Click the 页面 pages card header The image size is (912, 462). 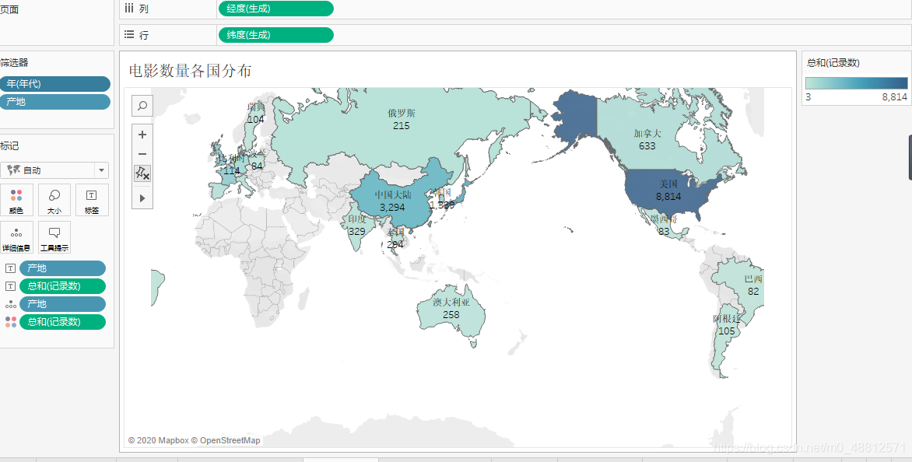[9, 10]
